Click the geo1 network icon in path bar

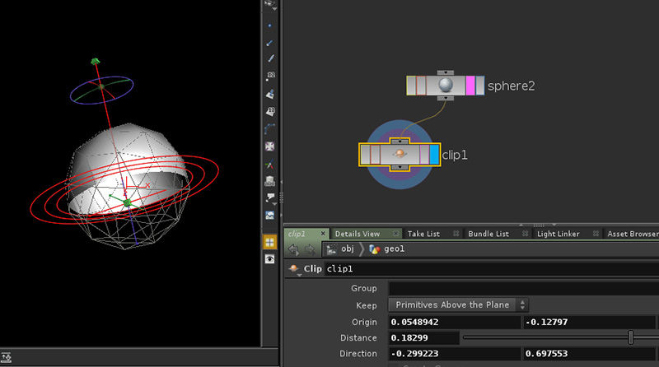pos(376,249)
